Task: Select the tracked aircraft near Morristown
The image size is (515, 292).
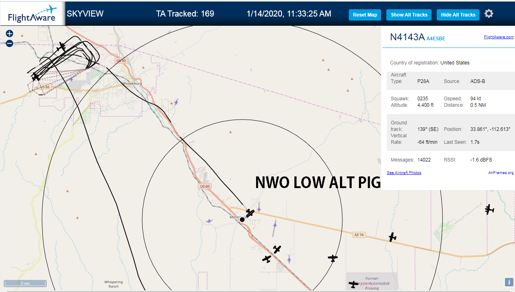Action: coord(250,213)
